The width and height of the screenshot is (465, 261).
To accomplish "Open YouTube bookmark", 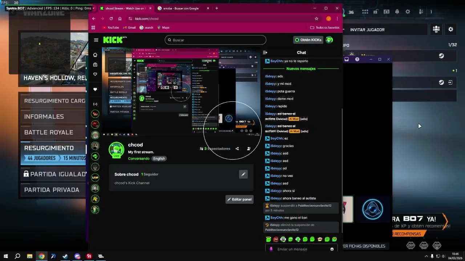I will tap(111, 28).
